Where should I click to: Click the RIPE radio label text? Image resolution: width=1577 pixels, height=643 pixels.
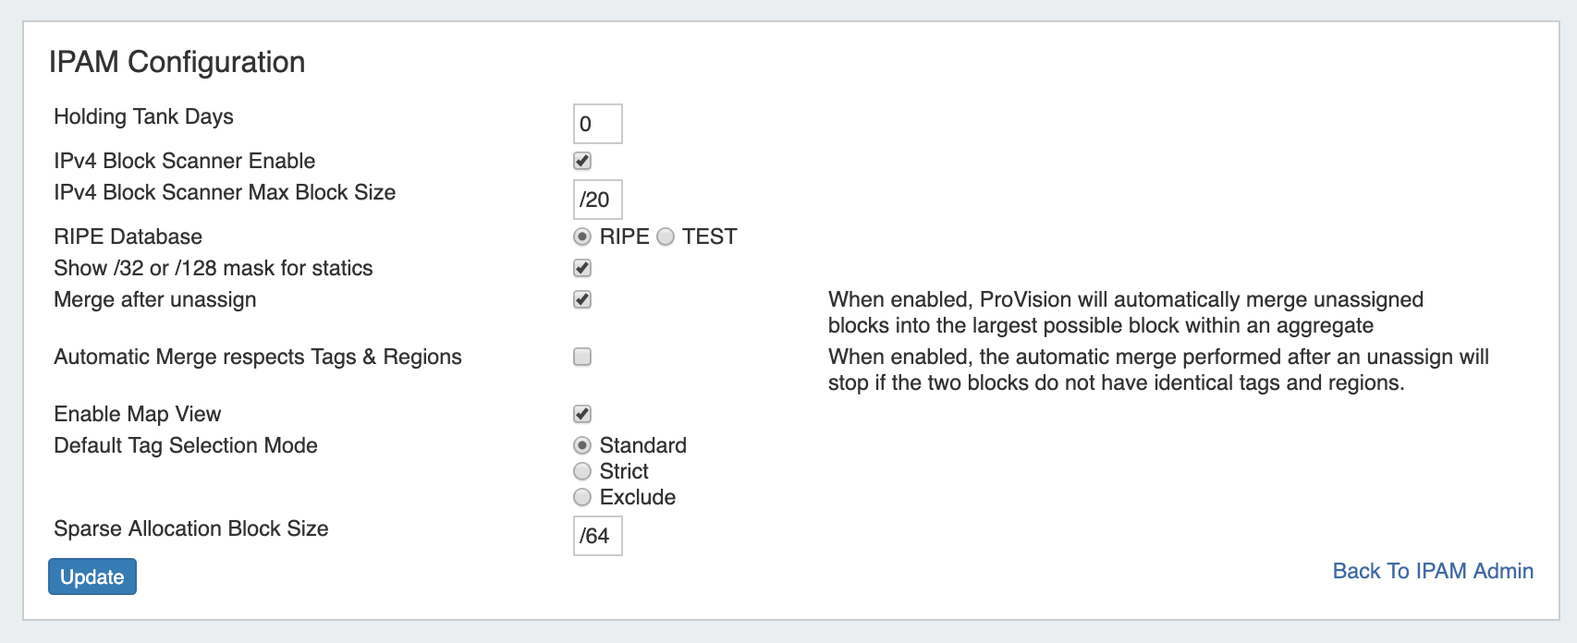point(624,237)
